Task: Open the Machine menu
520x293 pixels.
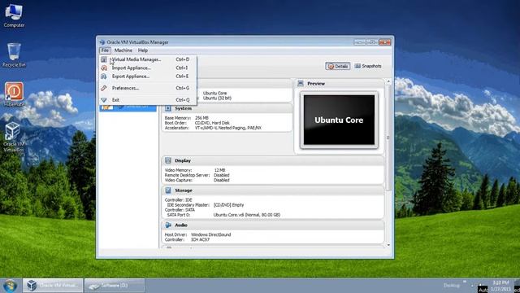Action: (123, 50)
